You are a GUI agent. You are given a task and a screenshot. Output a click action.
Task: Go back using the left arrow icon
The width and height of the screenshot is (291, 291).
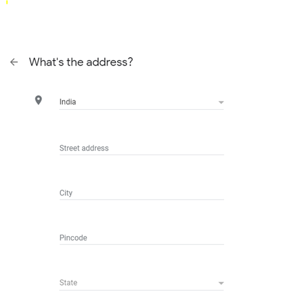point(14,62)
